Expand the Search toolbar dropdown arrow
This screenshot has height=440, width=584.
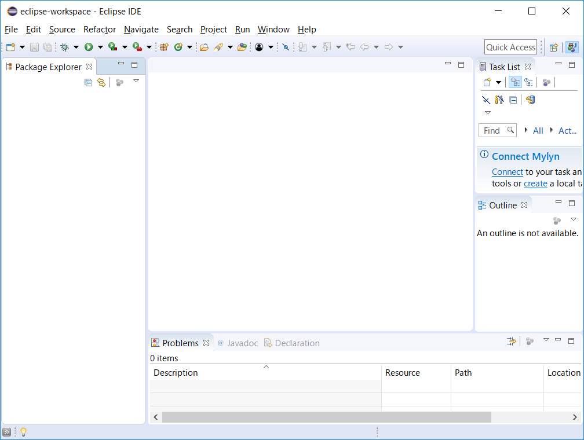pyautogui.click(x=230, y=47)
